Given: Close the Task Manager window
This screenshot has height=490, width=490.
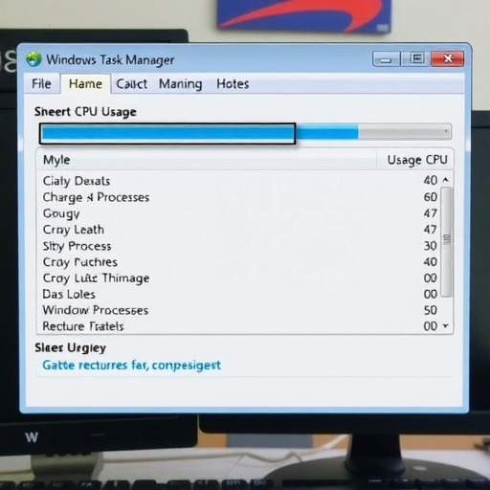Looking at the screenshot, I should tap(448, 58).
